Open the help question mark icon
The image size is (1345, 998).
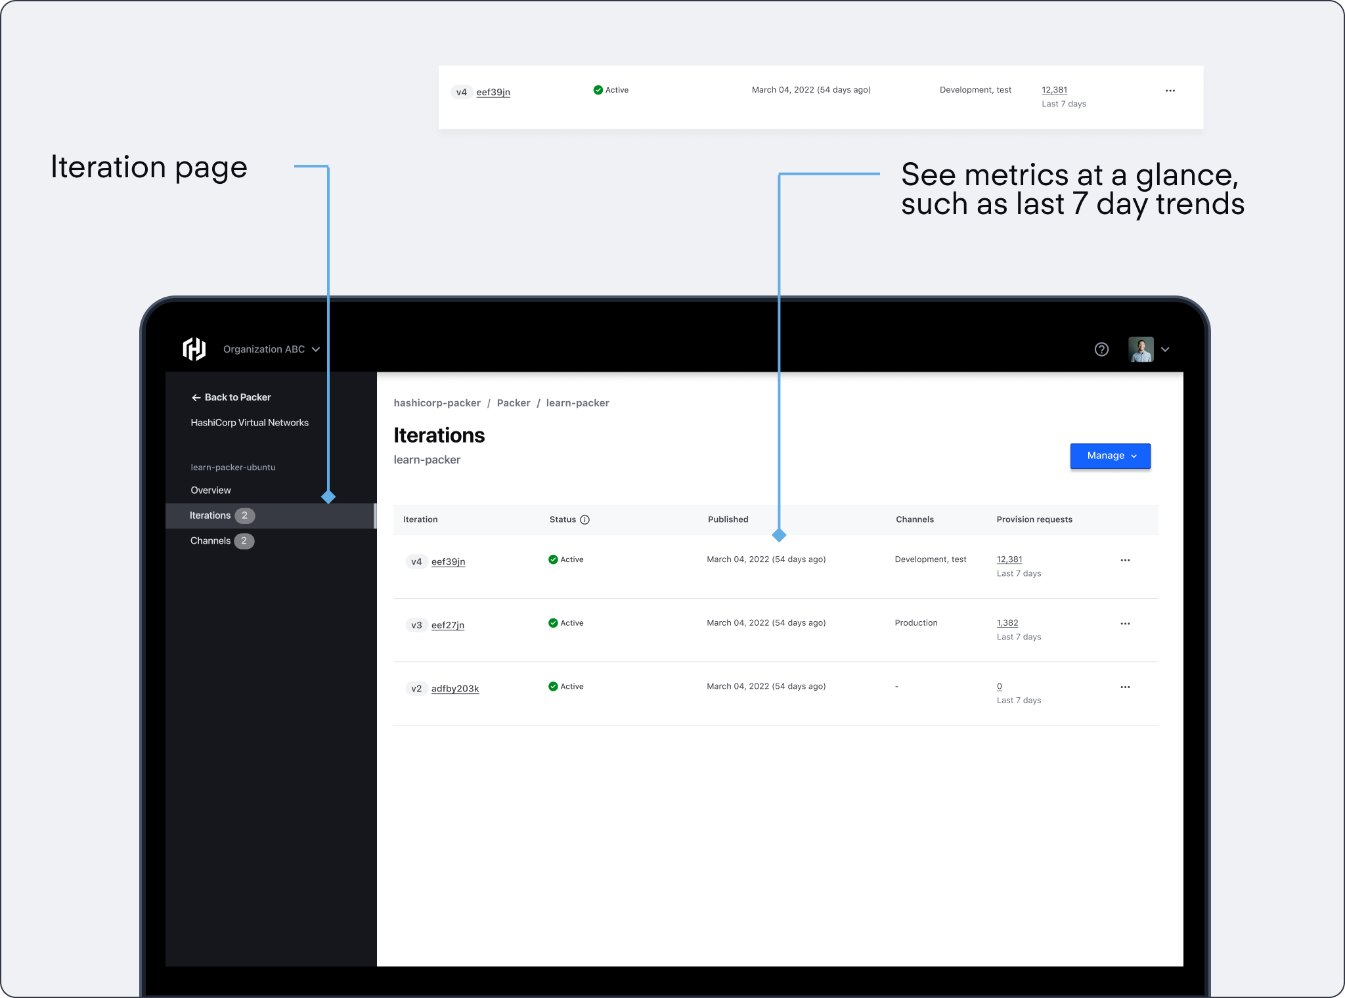tap(1101, 349)
